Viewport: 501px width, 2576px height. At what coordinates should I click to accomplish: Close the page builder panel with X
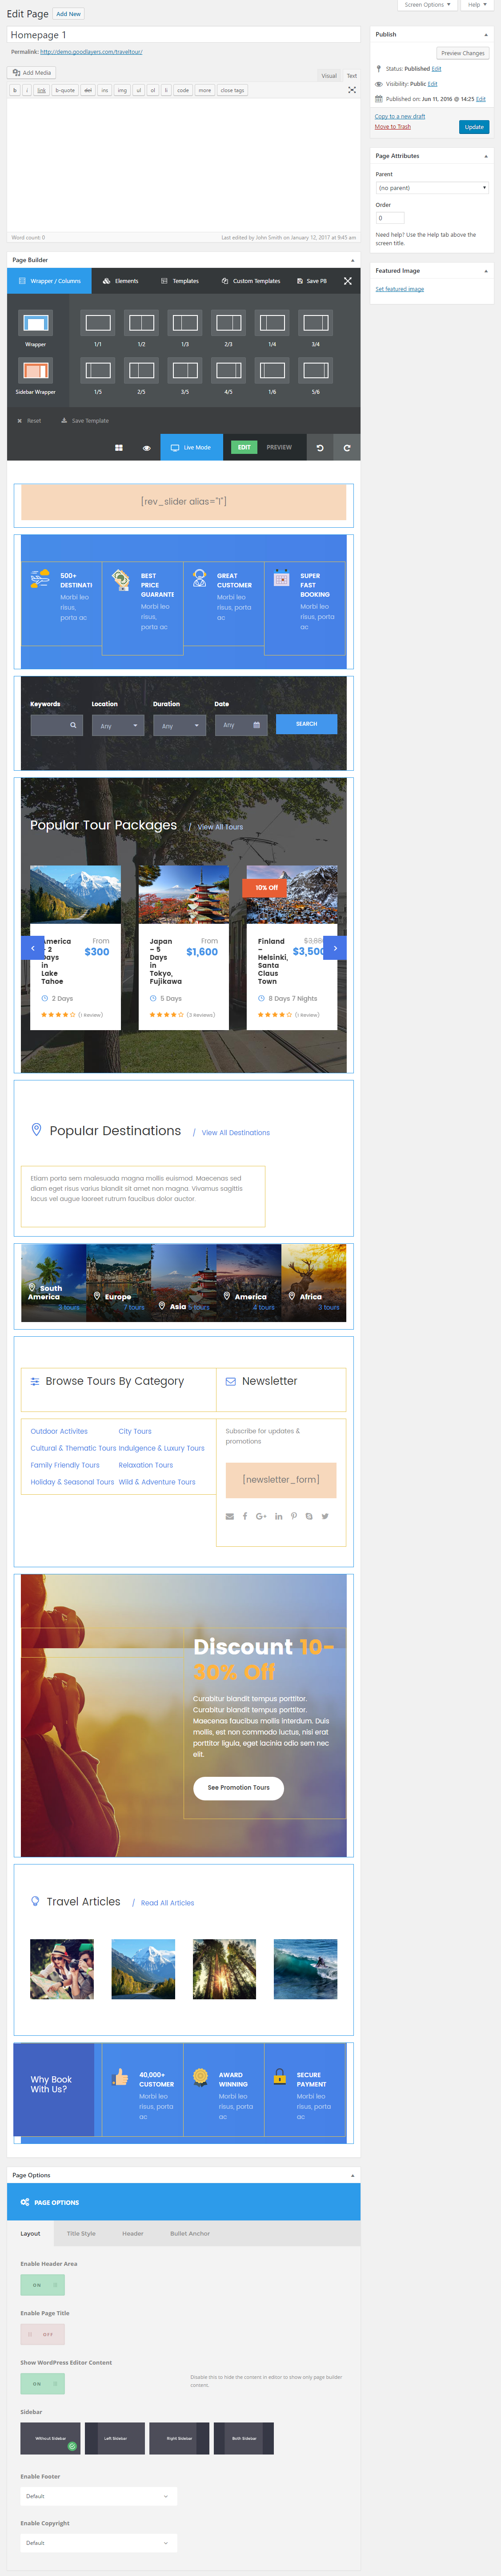(x=347, y=281)
